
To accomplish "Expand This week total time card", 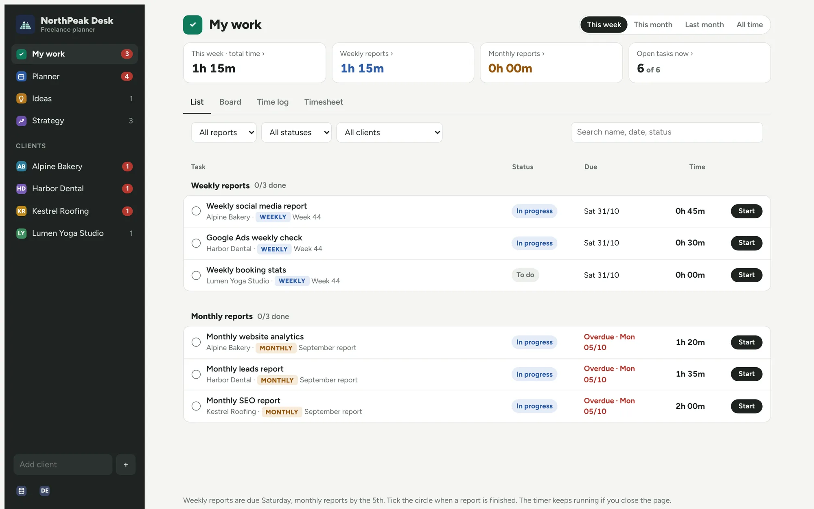I will tap(254, 63).
